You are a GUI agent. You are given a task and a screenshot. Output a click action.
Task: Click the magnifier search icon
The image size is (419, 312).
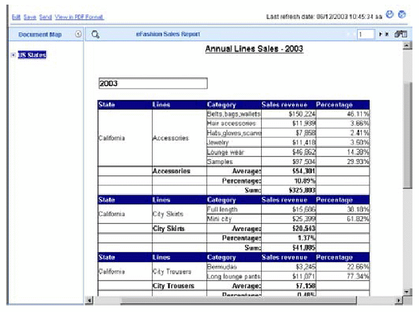[95, 34]
